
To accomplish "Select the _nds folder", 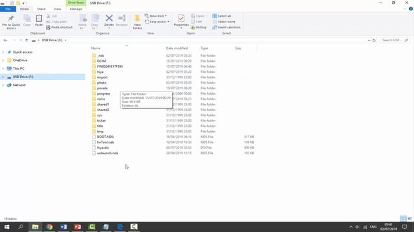I will coord(101,55).
